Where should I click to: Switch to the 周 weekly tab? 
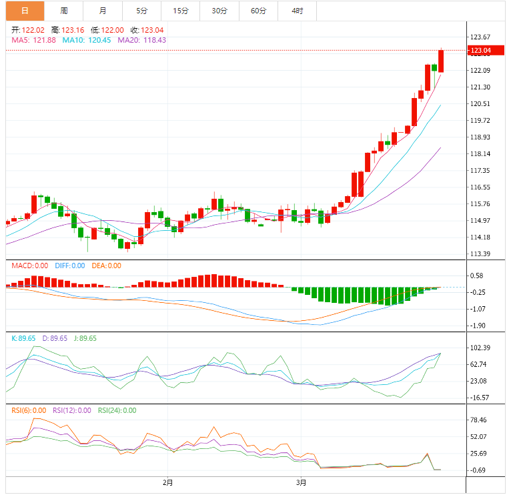tap(63, 11)
